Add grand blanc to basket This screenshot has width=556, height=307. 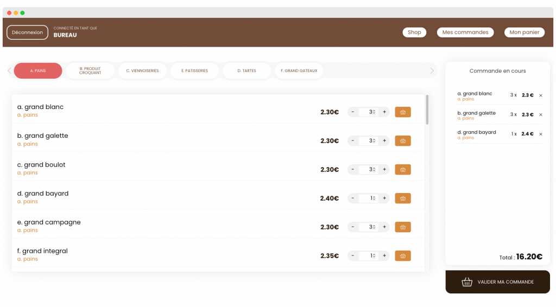click(403, 112)
